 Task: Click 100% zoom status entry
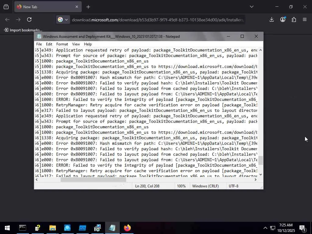pyautogui.click(x=181, y=186)
